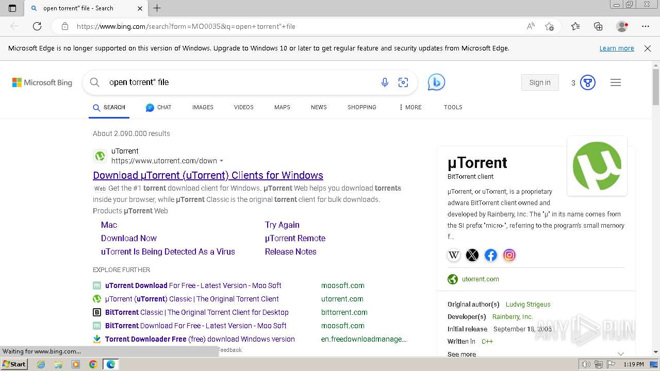Image resolution: width=660 pixels, height=371 pixels.
Task: Open Download µTorrent Clients for Windows result
Action: [x=208, y=175]
